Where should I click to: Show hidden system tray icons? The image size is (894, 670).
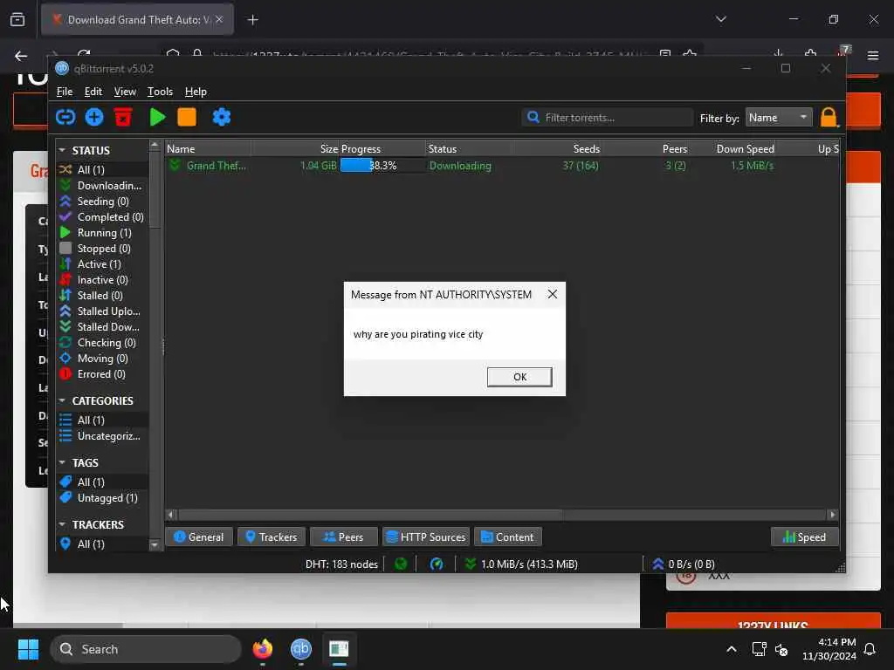coord(732,649)
